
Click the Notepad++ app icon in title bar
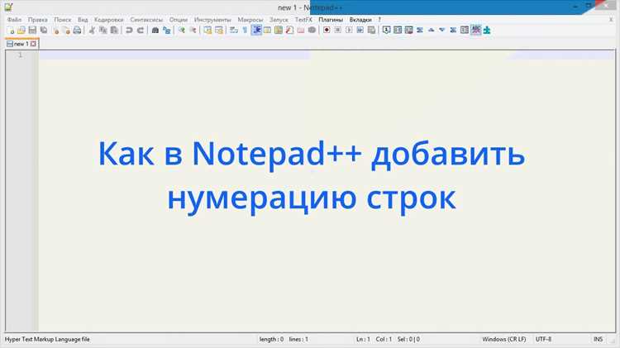(9, 7)
